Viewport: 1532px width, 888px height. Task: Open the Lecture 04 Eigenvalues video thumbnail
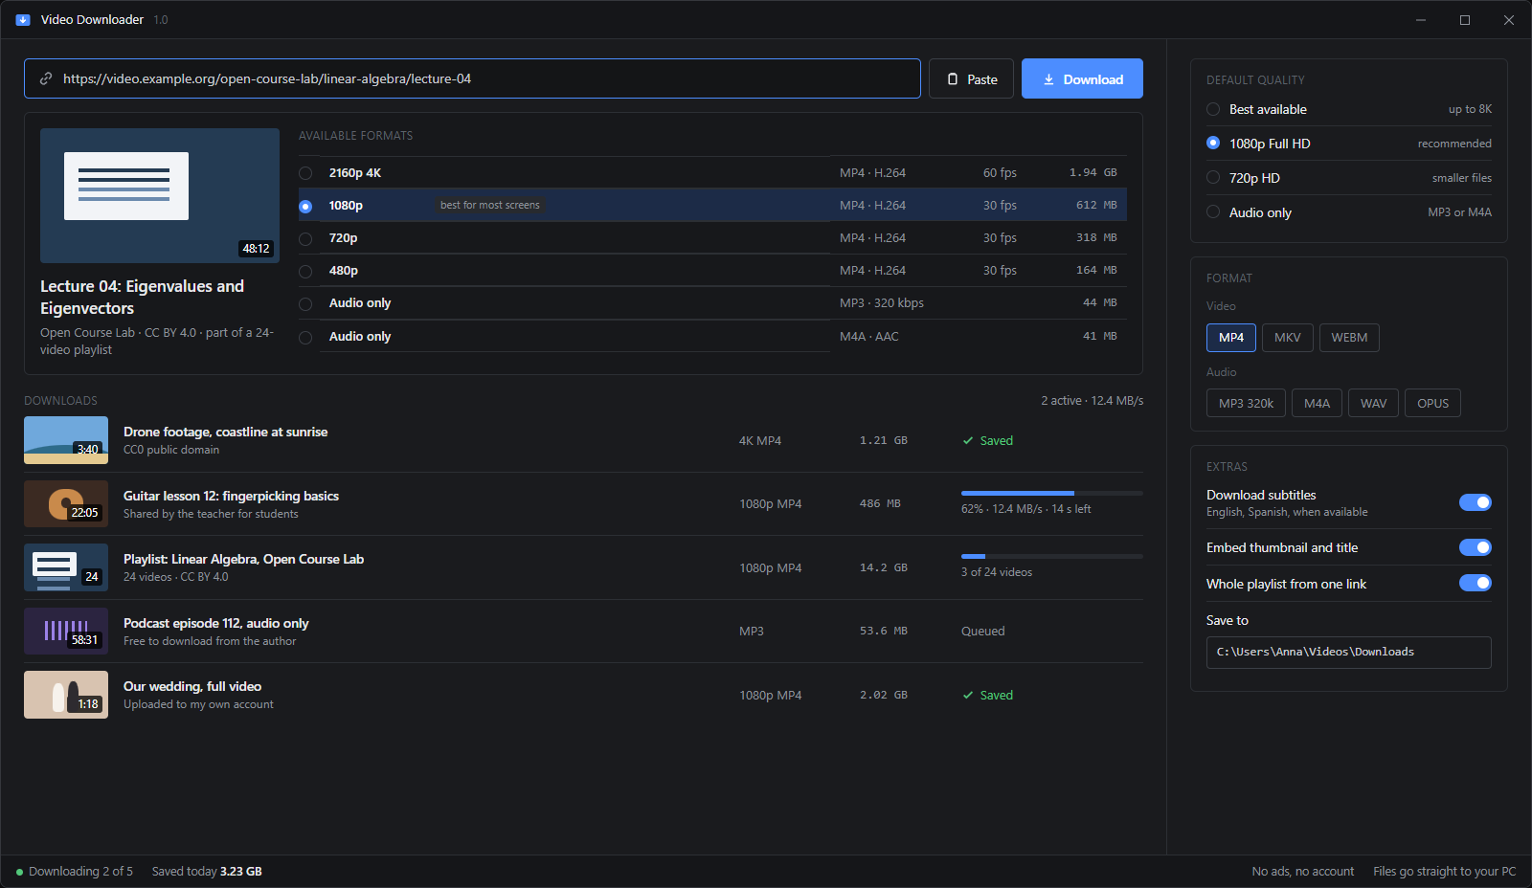click(x=160, y=195)
